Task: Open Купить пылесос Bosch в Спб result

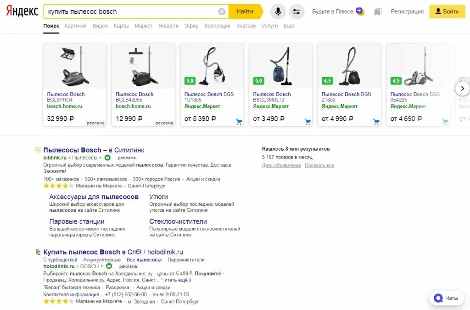Action: point(113,252)
